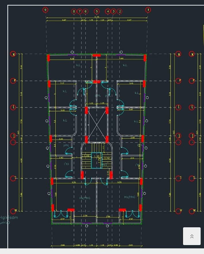Select the 2.41 dimension label
The height and width of the screenshot is (254, 204).
pyautogui.click(x=132, y=158)
